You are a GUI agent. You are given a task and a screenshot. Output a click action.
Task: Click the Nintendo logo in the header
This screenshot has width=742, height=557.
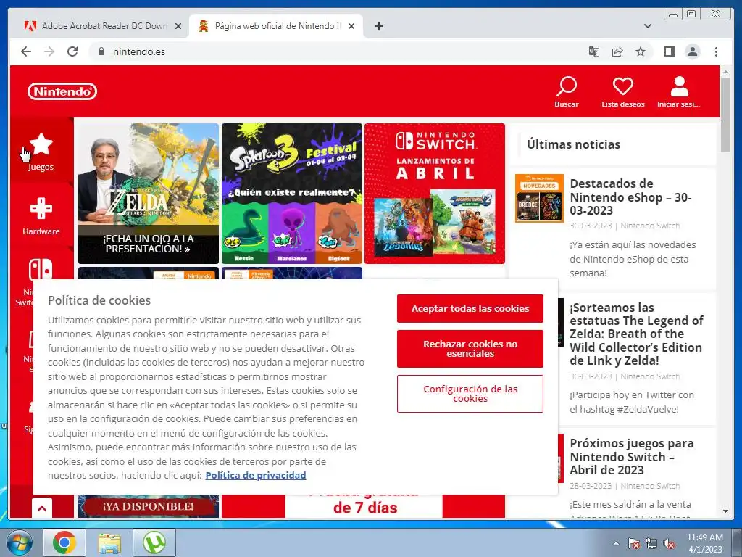click(x=62, y=91)
